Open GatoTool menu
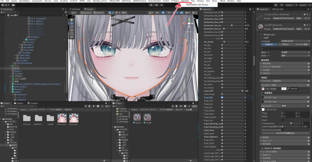 pos(185,1)
